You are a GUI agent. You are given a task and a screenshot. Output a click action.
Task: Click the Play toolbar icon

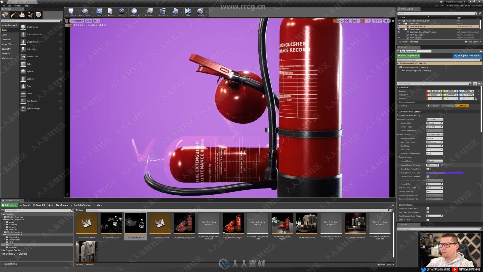188,12
